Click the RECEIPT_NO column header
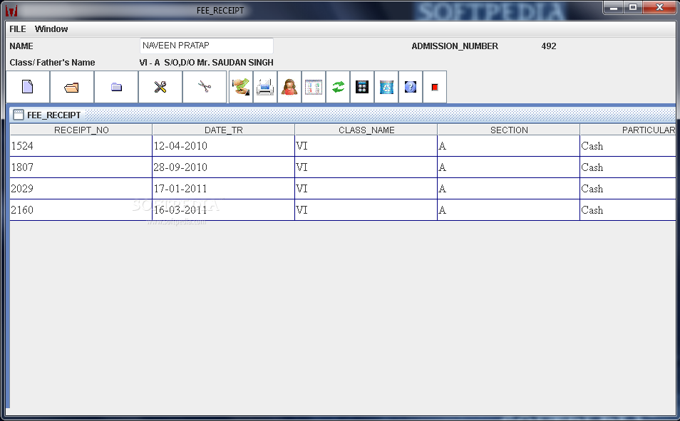This screenshot has height=421, width=680. (81, 130)
